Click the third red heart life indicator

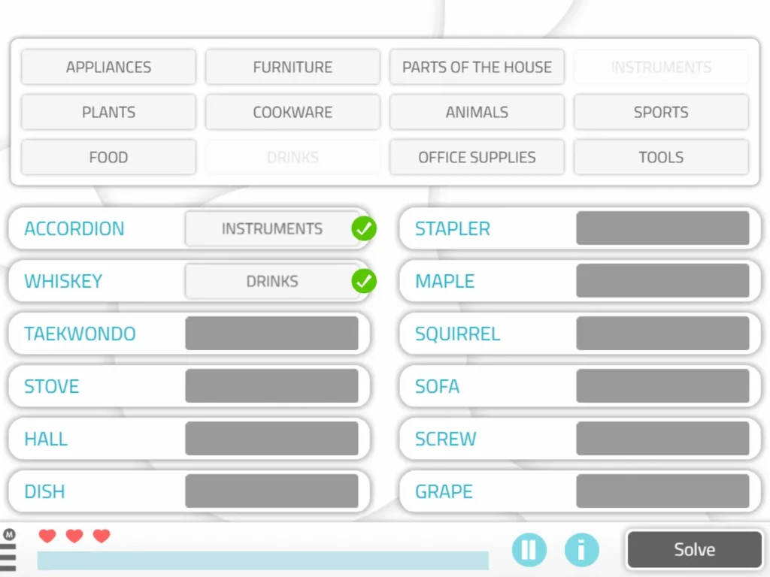[x=100, y=536]
